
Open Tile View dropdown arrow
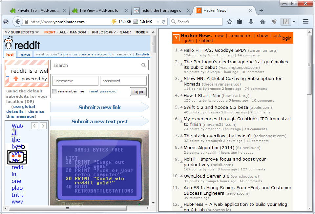tap(294, 21)
